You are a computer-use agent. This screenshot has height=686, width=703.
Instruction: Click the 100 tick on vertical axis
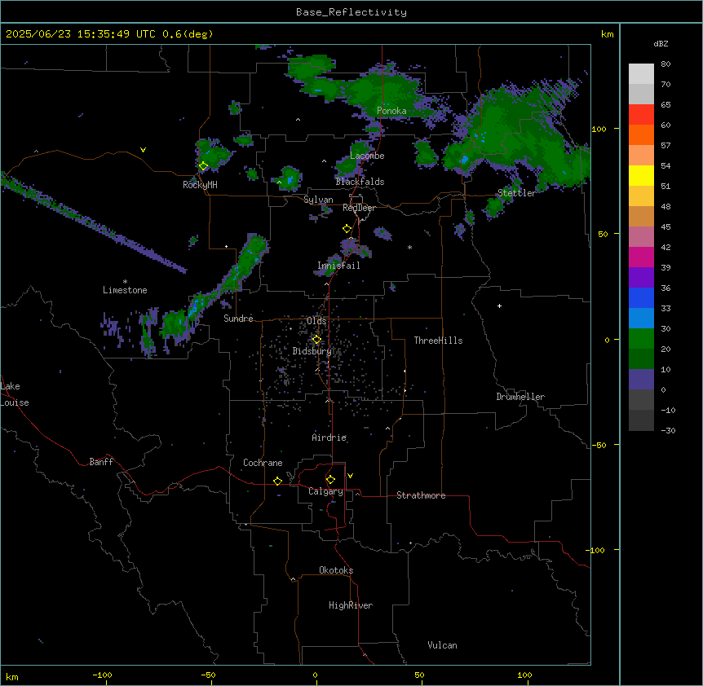click(x=599, y=129)
